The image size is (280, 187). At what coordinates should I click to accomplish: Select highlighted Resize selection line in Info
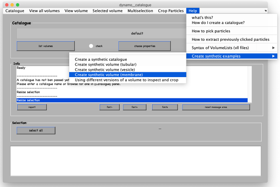coord(132,100)
